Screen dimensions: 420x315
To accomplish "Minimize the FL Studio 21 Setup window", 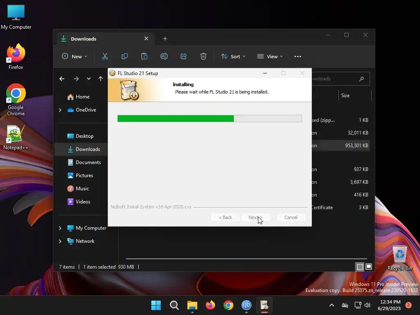I will (x=265, y=73).
